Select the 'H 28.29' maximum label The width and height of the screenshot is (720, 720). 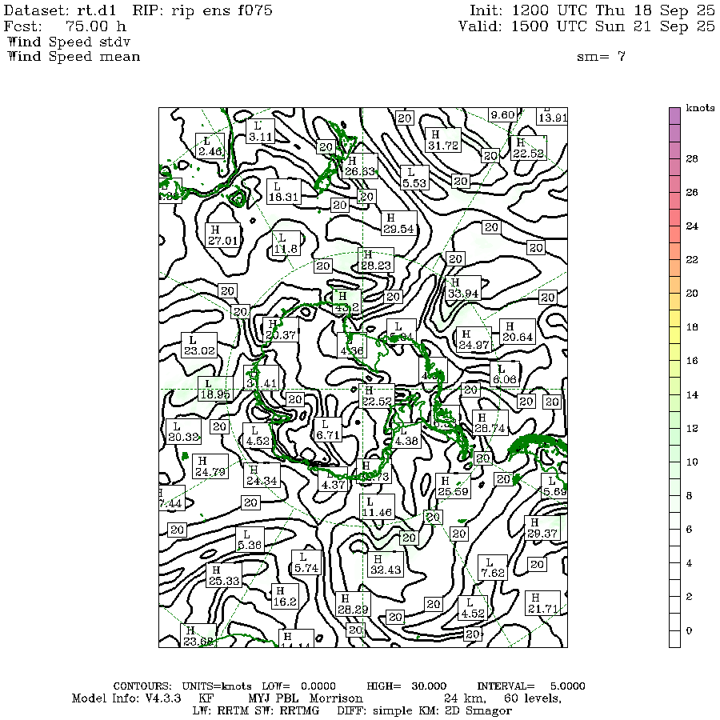(x=353, y=604)
